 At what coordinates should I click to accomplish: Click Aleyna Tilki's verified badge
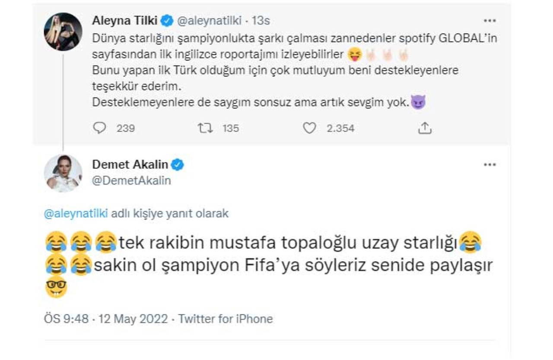tap(168, 20)
